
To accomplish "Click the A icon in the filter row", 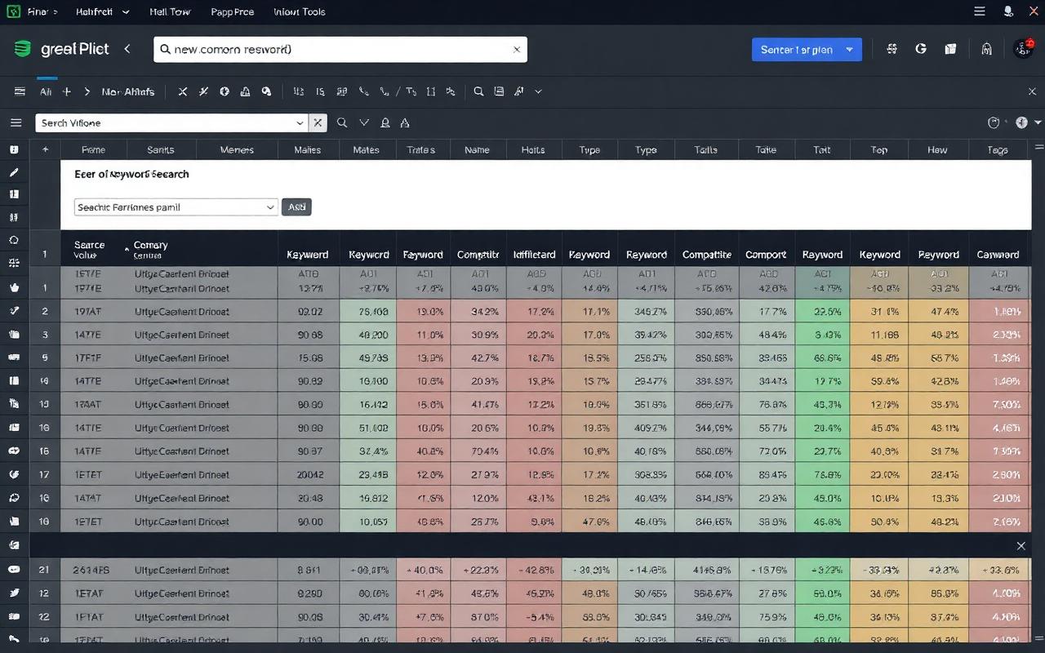I will [x=405, y=122].
